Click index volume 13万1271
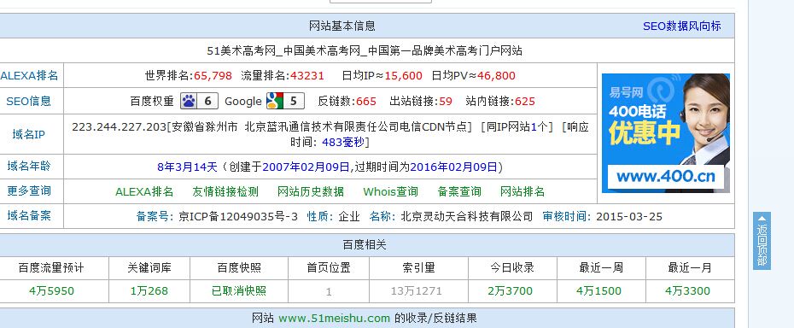Screen dimensions: 794x328 pos(417,291)
